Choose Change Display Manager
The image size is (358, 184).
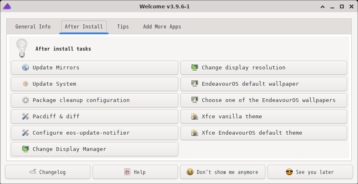point(95,149)
